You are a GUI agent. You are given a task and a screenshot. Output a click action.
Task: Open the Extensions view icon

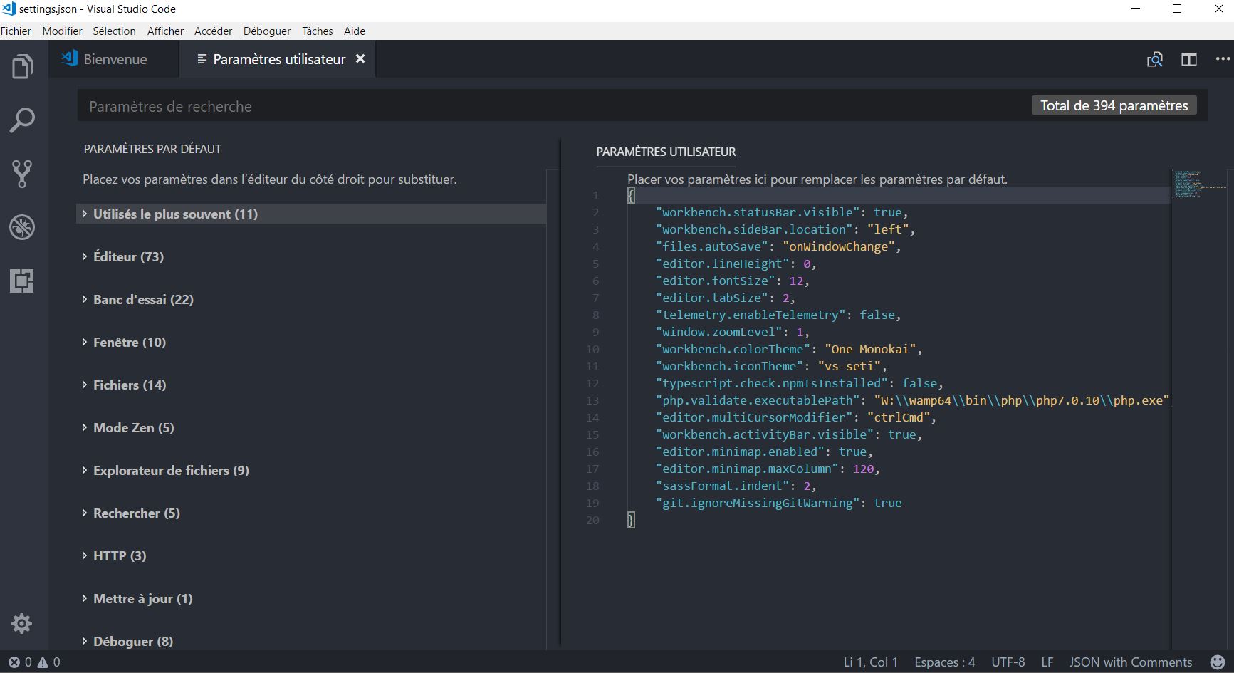click(22, 281)
